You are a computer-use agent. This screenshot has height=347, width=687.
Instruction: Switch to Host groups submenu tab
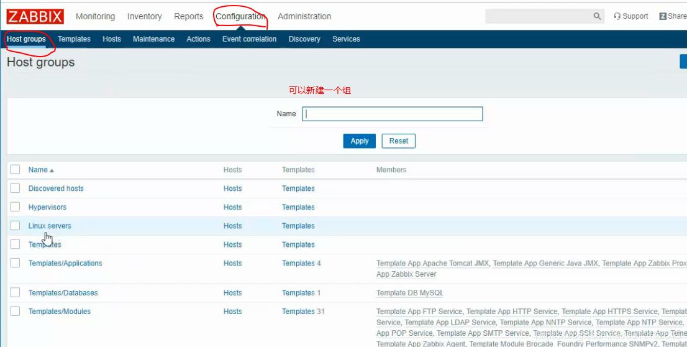(x=26, y=39)
